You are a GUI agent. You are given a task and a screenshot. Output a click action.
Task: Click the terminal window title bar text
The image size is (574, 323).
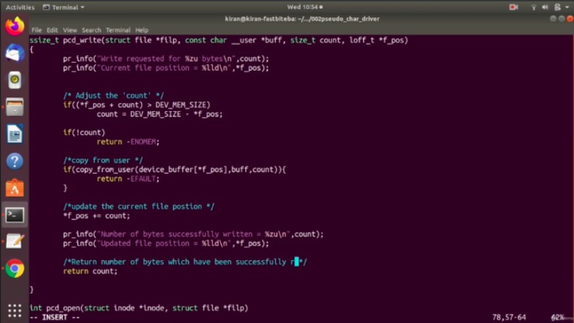coord(302,19)
